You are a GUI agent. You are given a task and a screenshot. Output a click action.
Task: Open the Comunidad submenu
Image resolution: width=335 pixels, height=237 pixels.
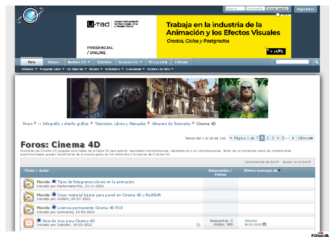[135, 69]
